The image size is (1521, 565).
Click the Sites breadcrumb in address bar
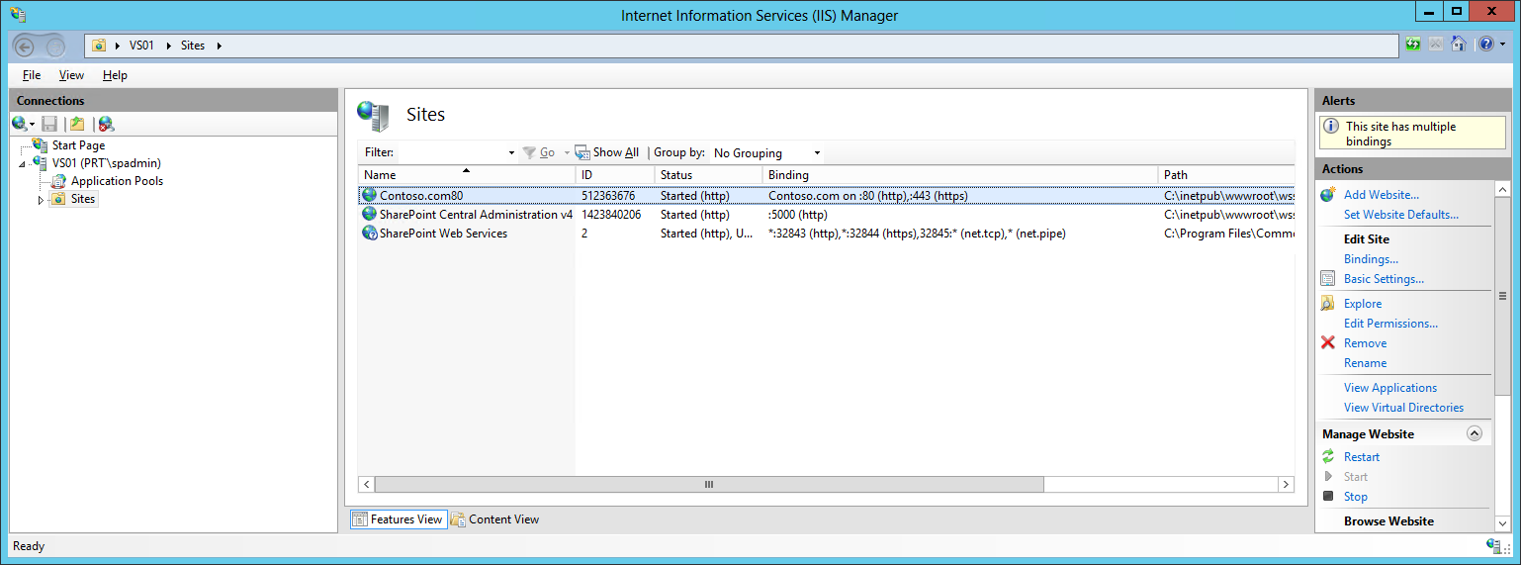tap(193, 46)
